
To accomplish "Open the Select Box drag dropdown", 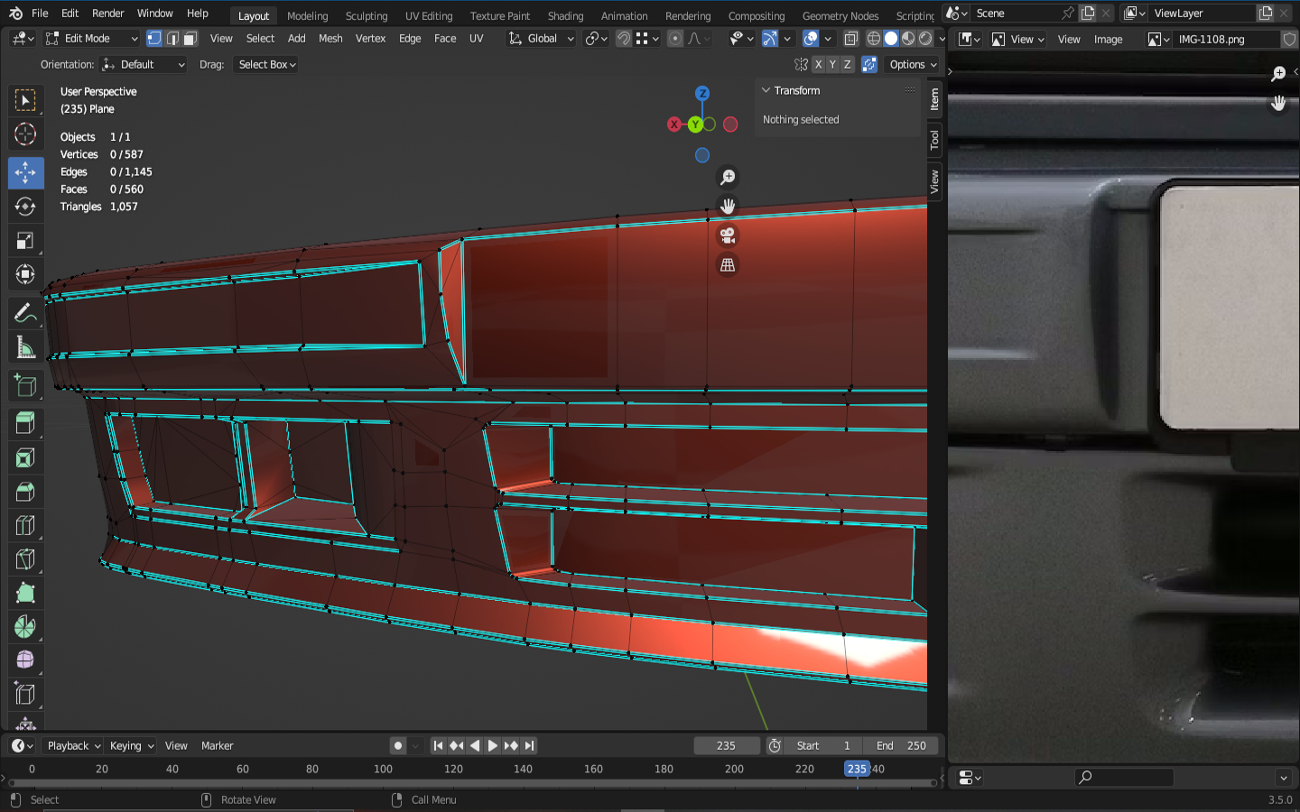I will [266, 64].
